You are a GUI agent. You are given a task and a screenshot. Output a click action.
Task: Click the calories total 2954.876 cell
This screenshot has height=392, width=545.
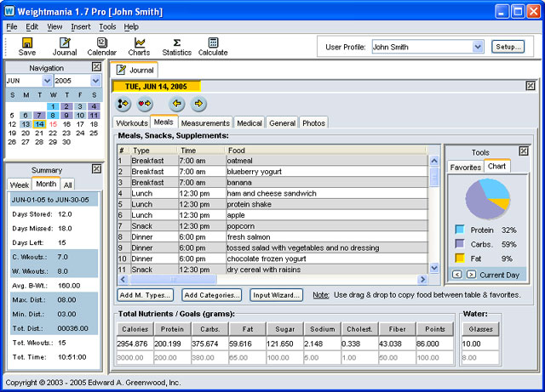(x=135, y=344)
